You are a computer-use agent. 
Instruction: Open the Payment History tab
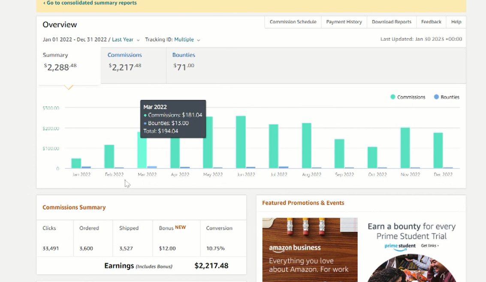pyautogui.click(x=344, y=22)
